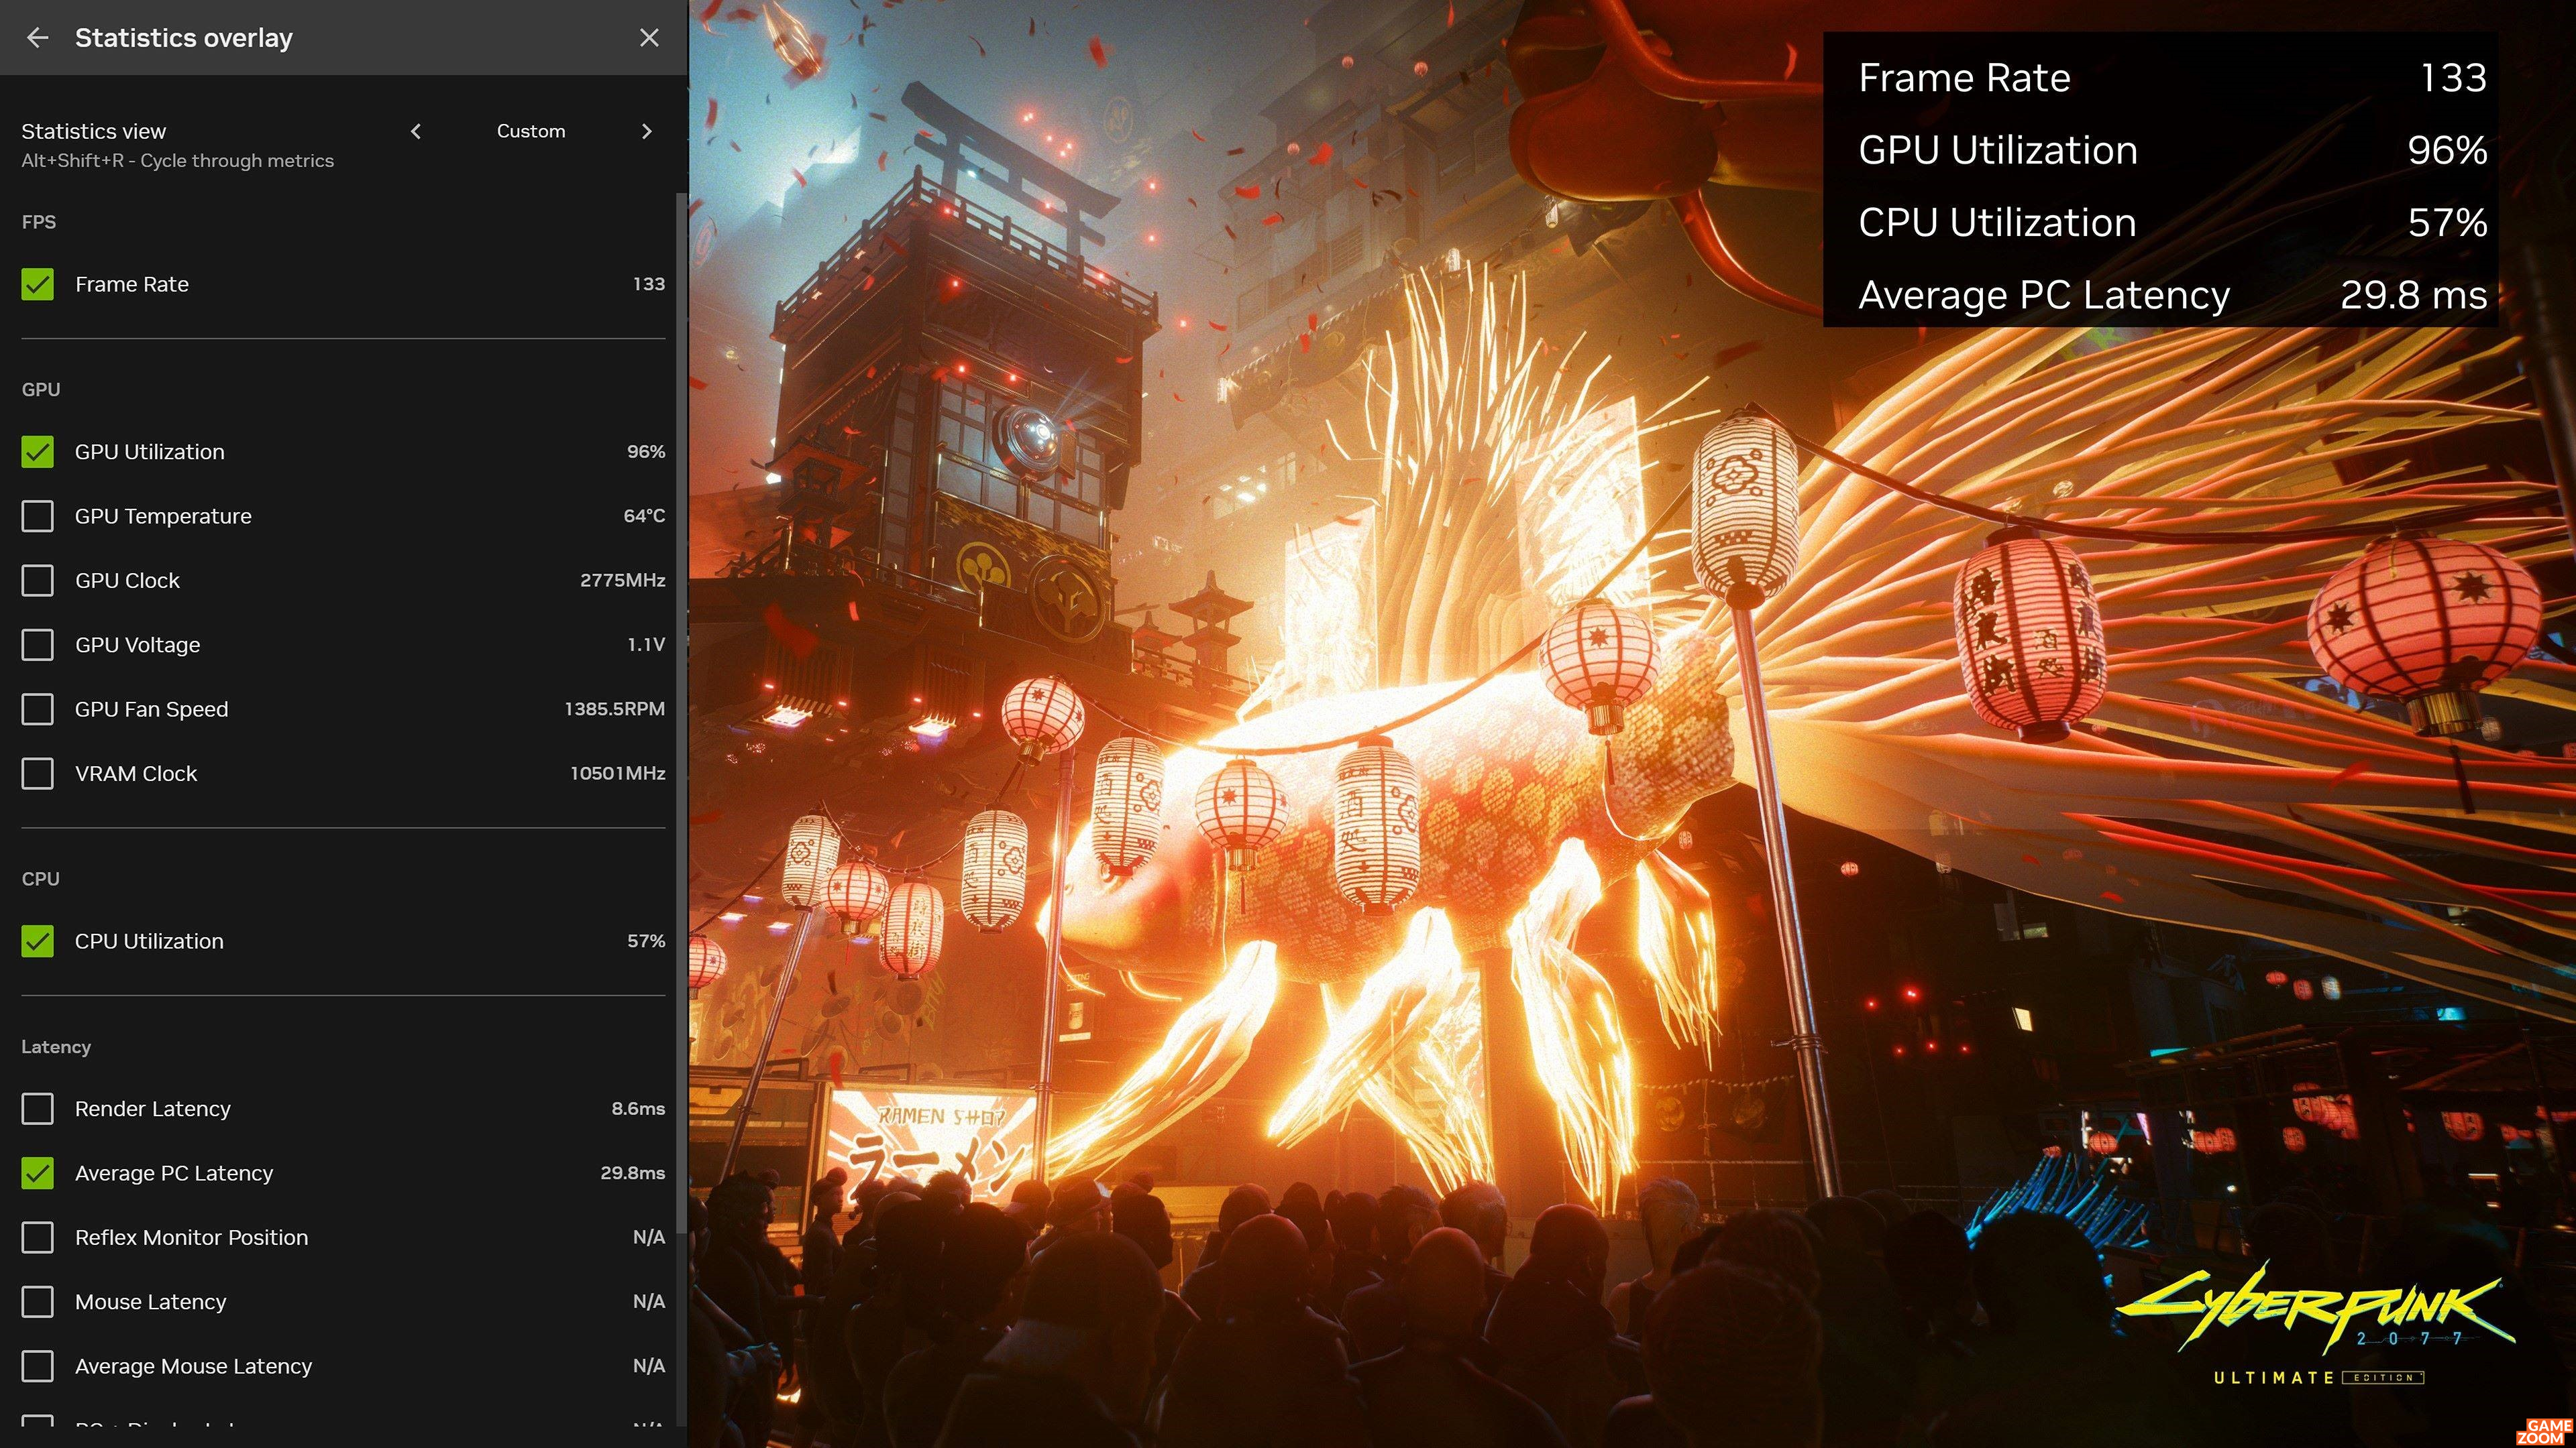2576x1448 pixels.
Task: Click the Latency section header
Action: tap(56, 1047)
